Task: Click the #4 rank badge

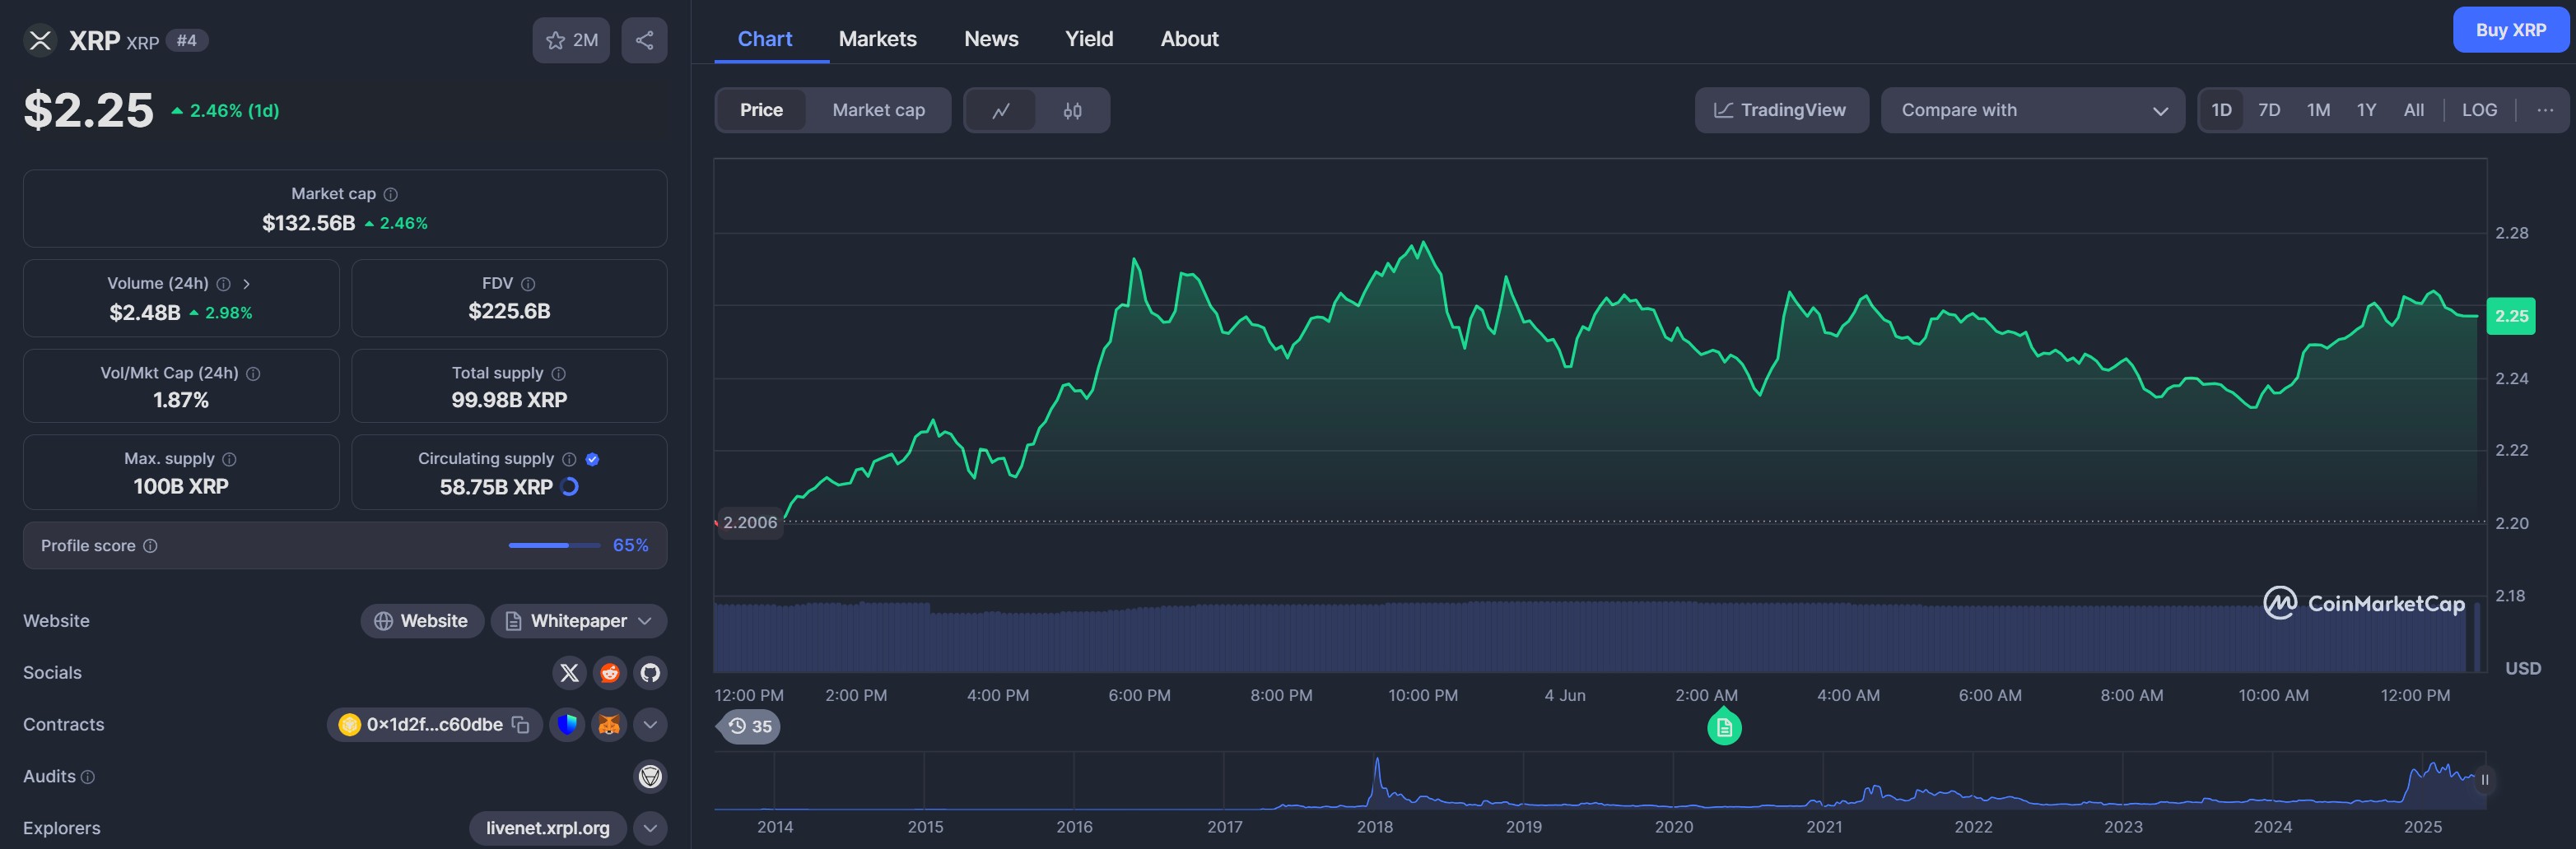Action: [186, 41]
